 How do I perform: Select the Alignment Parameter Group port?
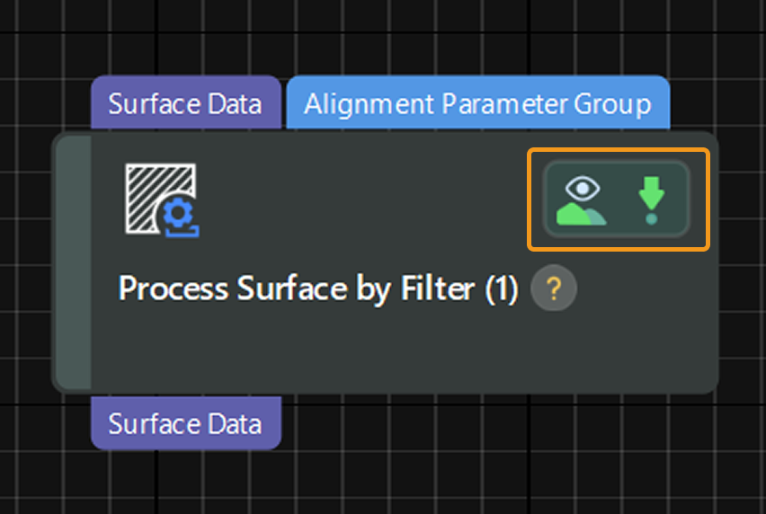click(x=477, y=103)
